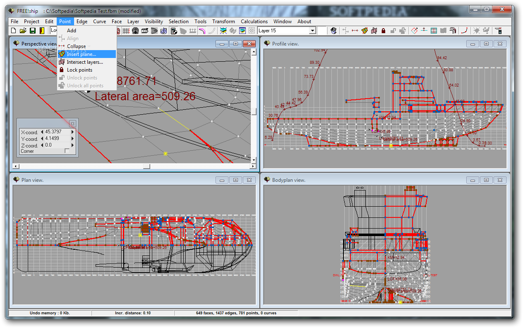
Task: Click the red control curve icon
Action: click(464, 30)
